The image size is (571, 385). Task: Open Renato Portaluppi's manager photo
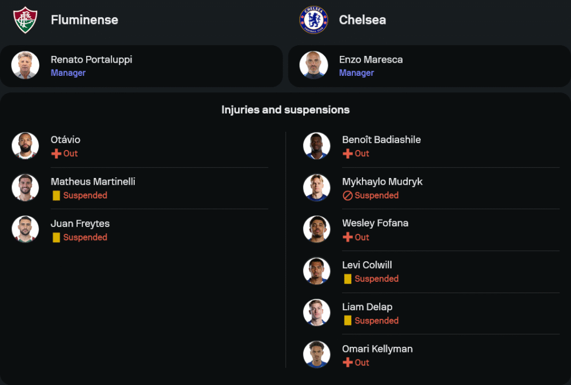(x=25, y=66)
